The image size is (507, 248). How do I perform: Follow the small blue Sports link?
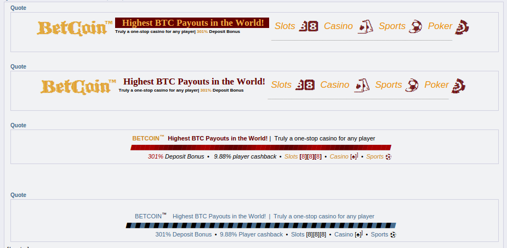379,234
